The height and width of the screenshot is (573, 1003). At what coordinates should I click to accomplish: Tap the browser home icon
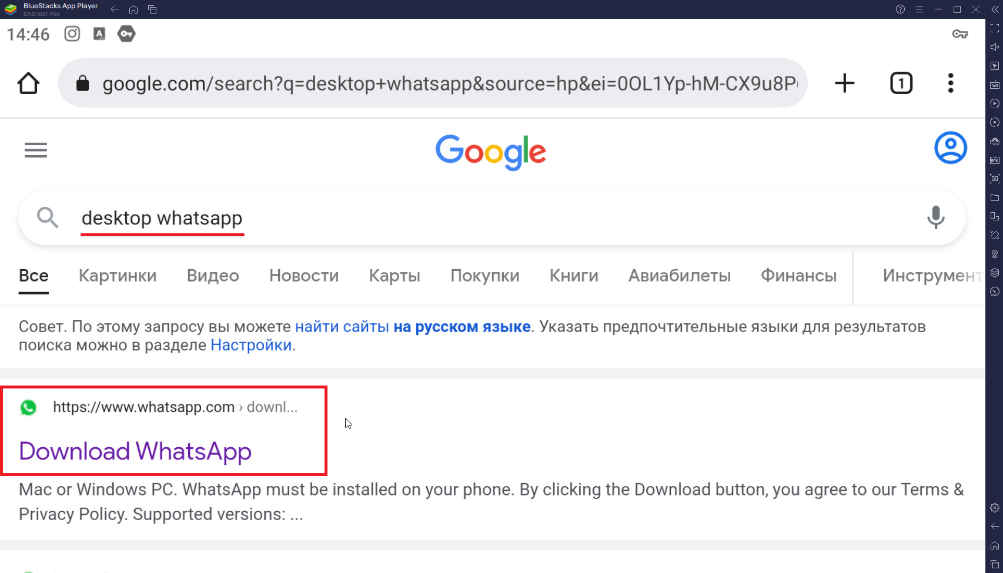coord(28,83)
